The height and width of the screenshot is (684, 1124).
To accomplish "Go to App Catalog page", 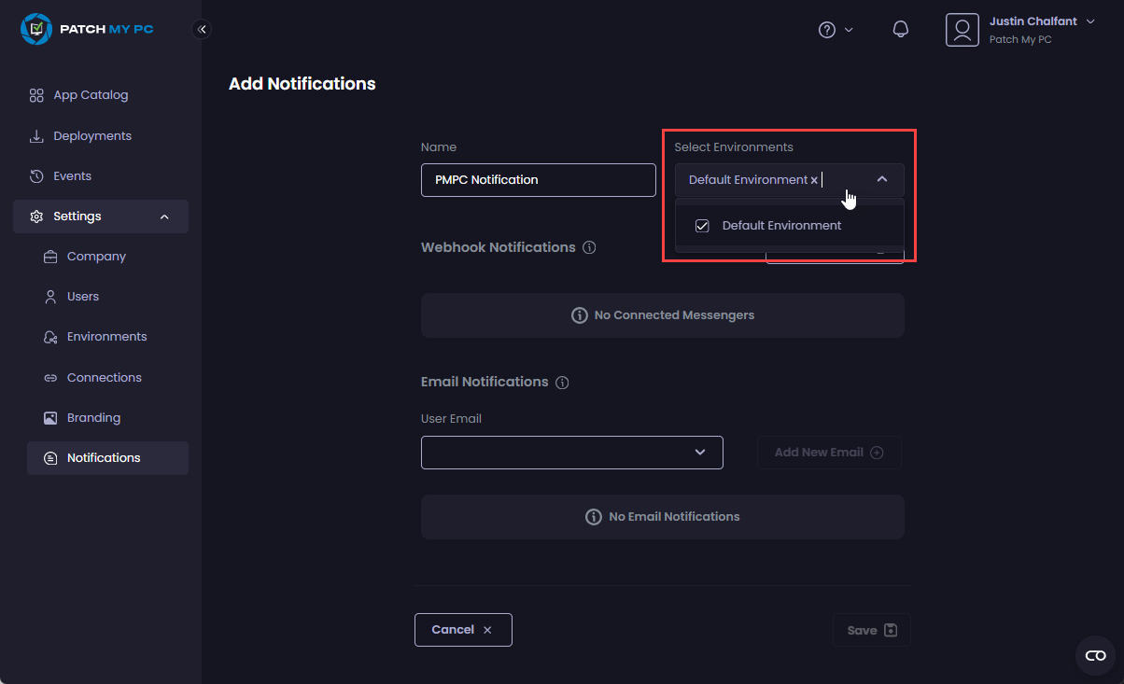I will (90, 95).
